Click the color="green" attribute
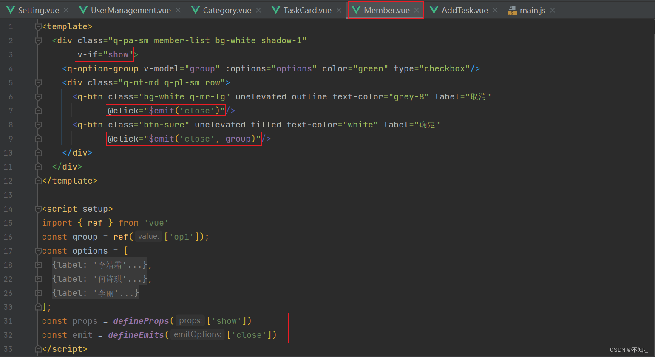This screenshot has width=655, height=357. pyautogui.click(x=355, y=69)
